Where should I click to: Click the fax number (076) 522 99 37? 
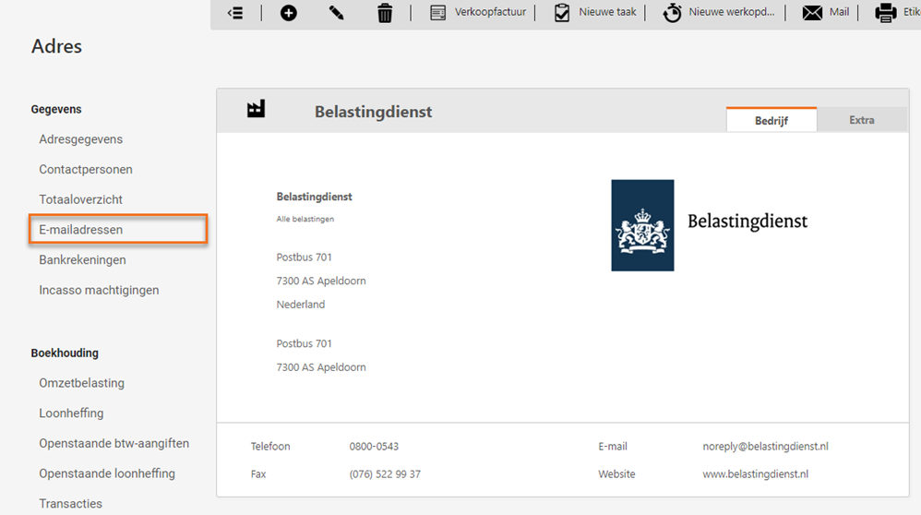[385, 473]
